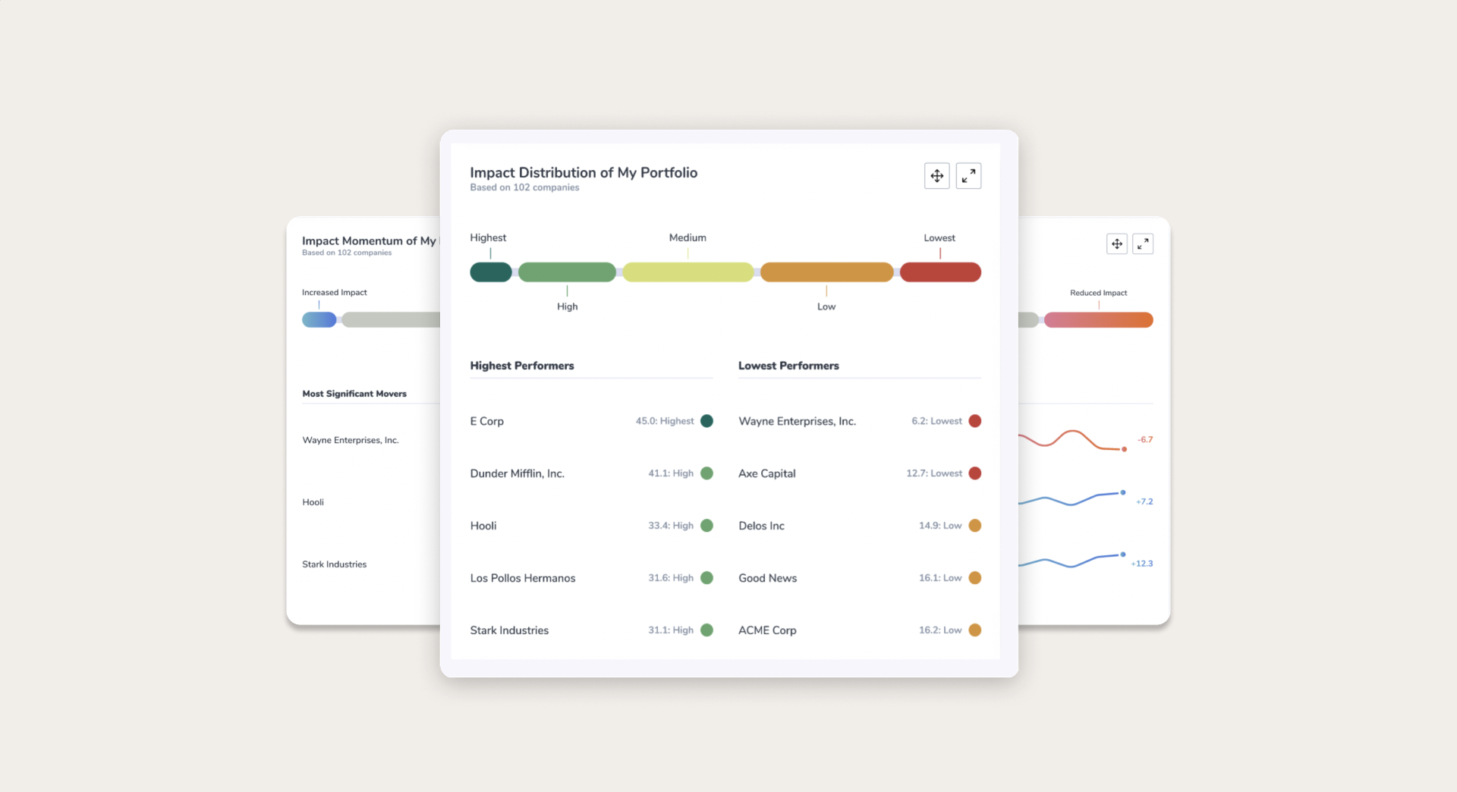Click the -6.7 red sparkline value
This screenshot has height=792, width=1457.
[x=1145, y=440]
